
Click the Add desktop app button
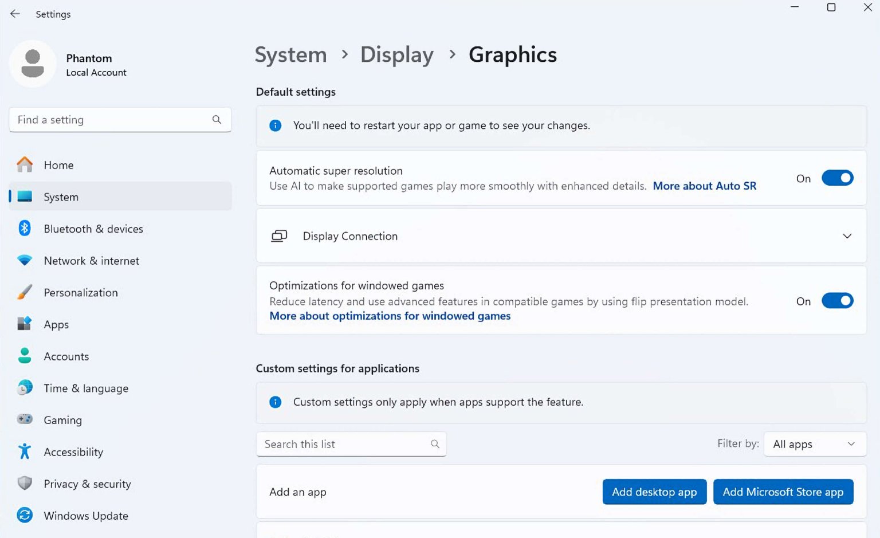(654, 492)
